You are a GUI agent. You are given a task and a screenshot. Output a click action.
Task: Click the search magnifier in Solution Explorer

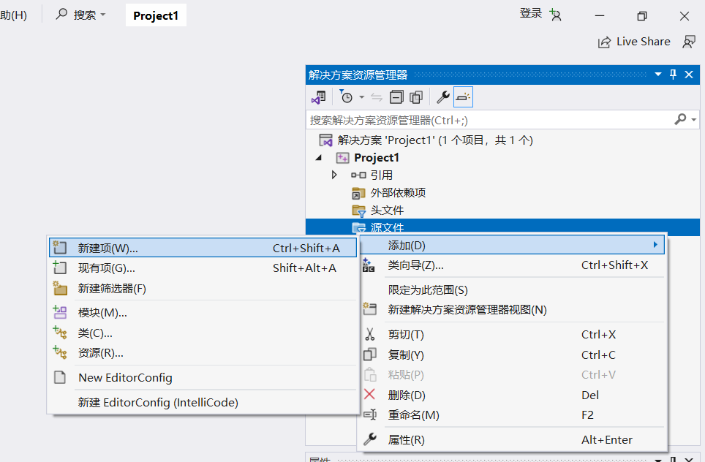click(680, 119)
